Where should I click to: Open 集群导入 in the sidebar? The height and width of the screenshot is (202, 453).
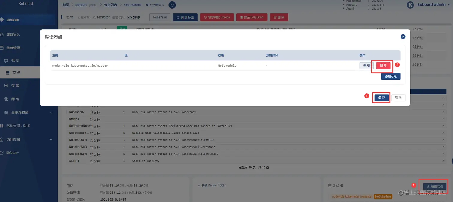[x=13, y=34]
